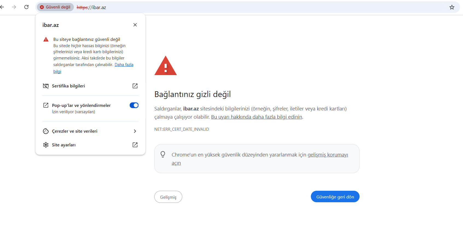This screenshot has width=463, height=225.
Task: Click 'Bu uyarı hakkında daha fazla bilgi edinin'
Action: [256, 117]
